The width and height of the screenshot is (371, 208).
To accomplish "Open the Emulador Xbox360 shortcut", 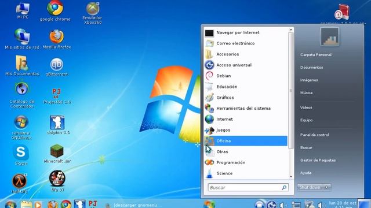I will [x=93, y=13].
